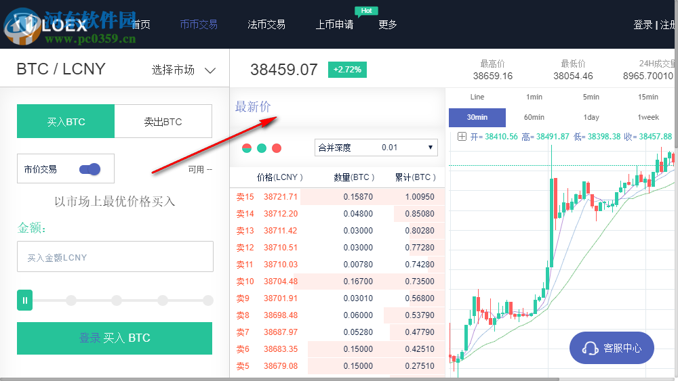Open 币币交易 navigation item
Screen dimensions: 678x381
coord(199,24)
